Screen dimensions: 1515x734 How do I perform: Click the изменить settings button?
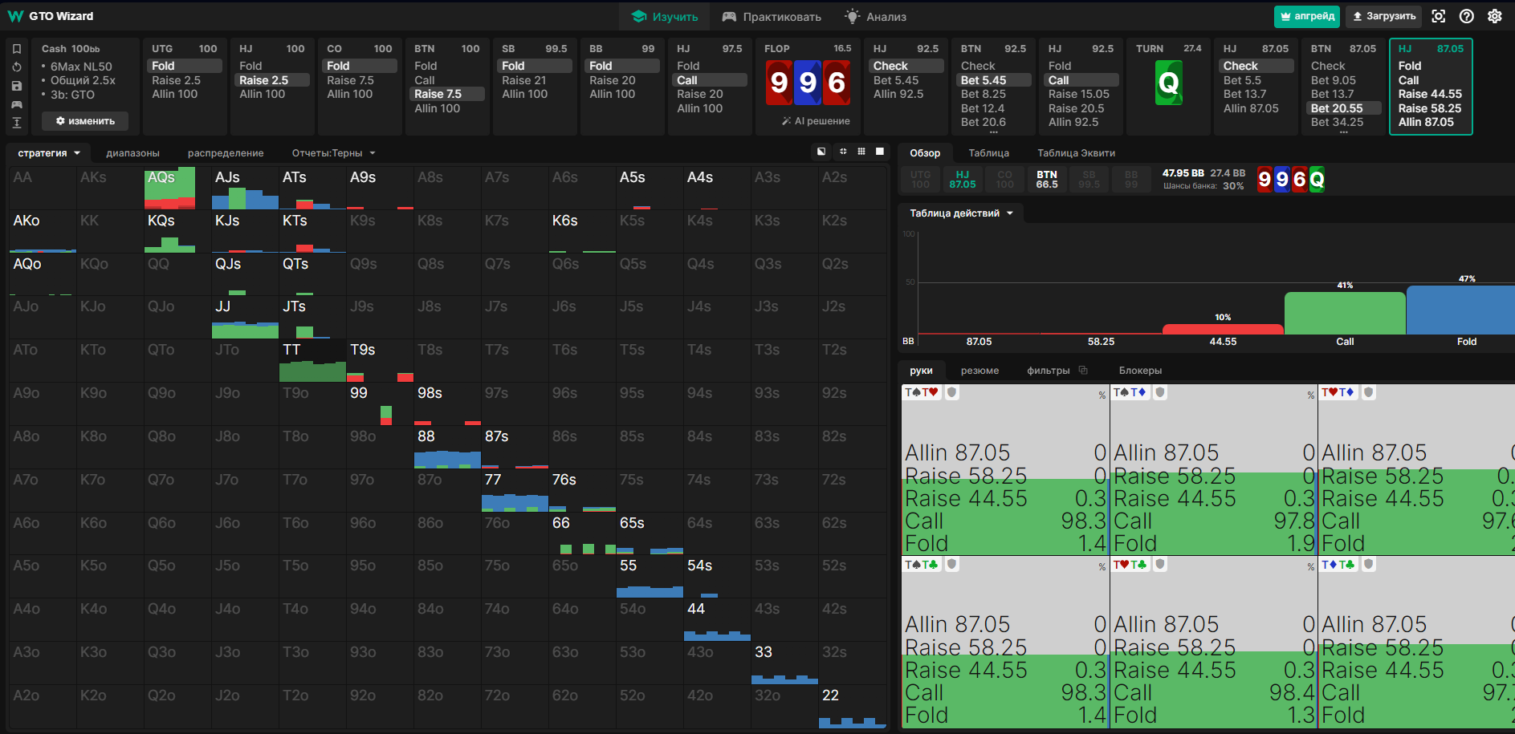click(85, 121)
